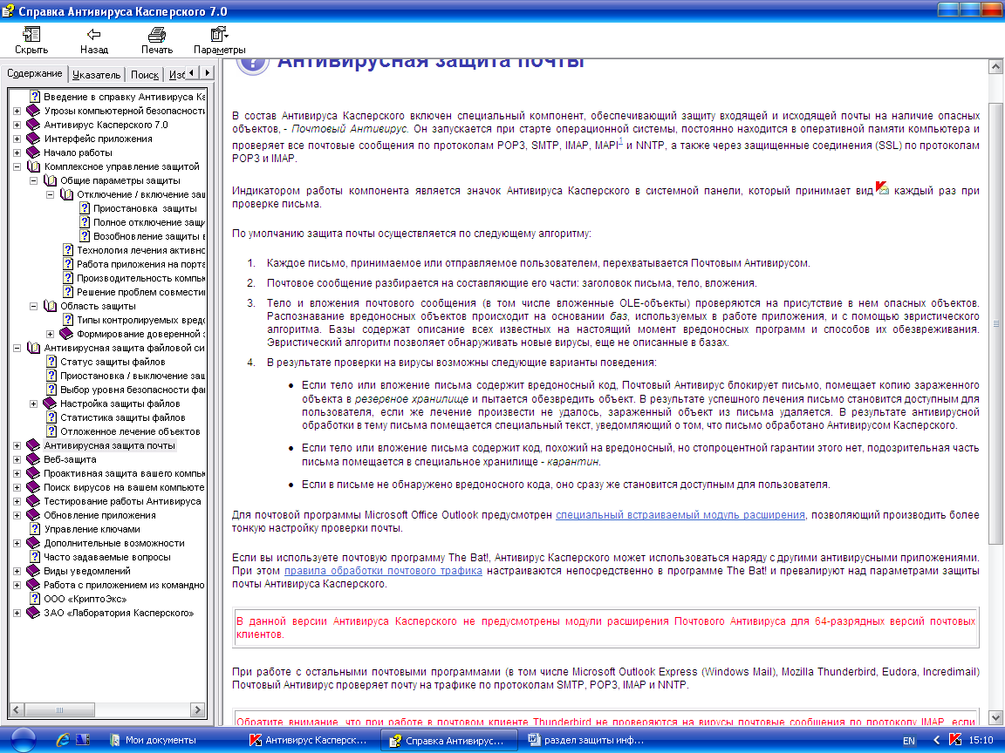Click book icon of Формирование доверенной
The width and height of the screenshot is (1005, 753).
(x=66, y=334)
